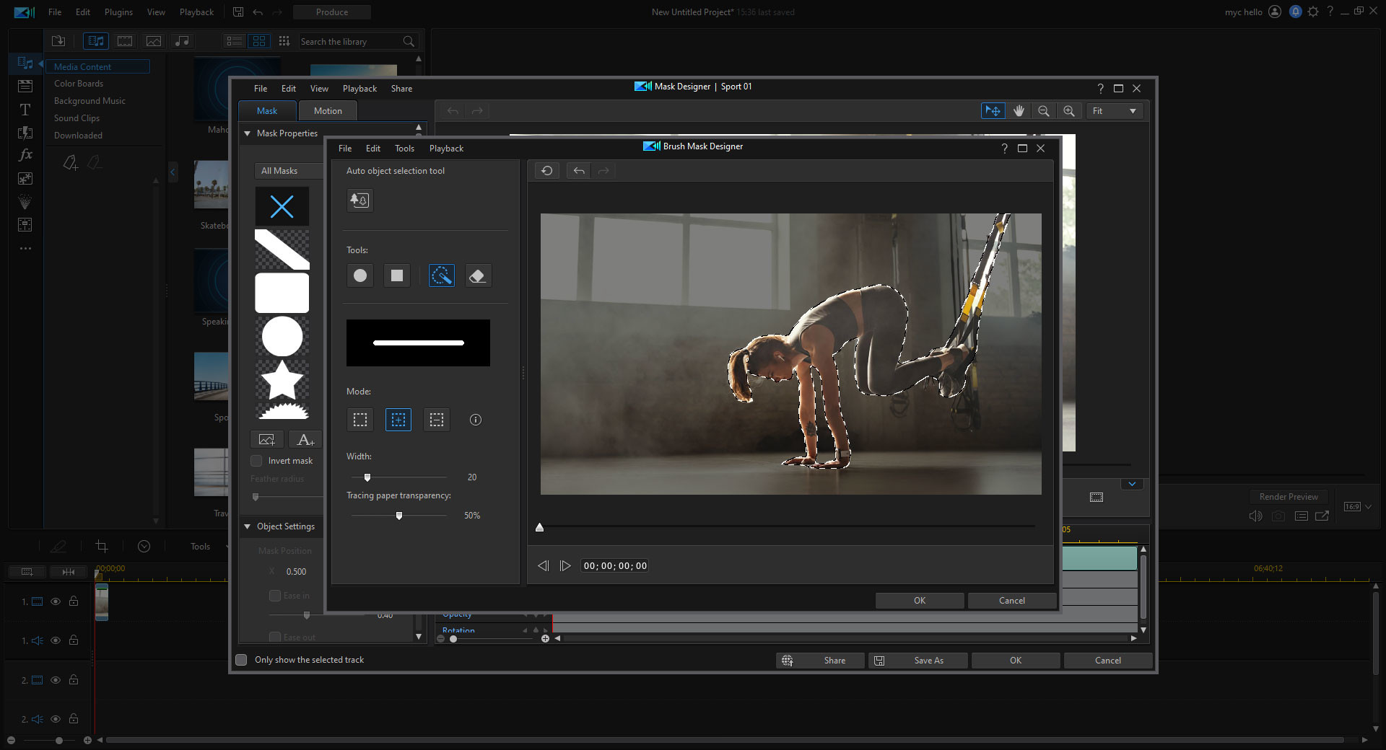
Task: Check Only show the selected track
Action: 241,659
